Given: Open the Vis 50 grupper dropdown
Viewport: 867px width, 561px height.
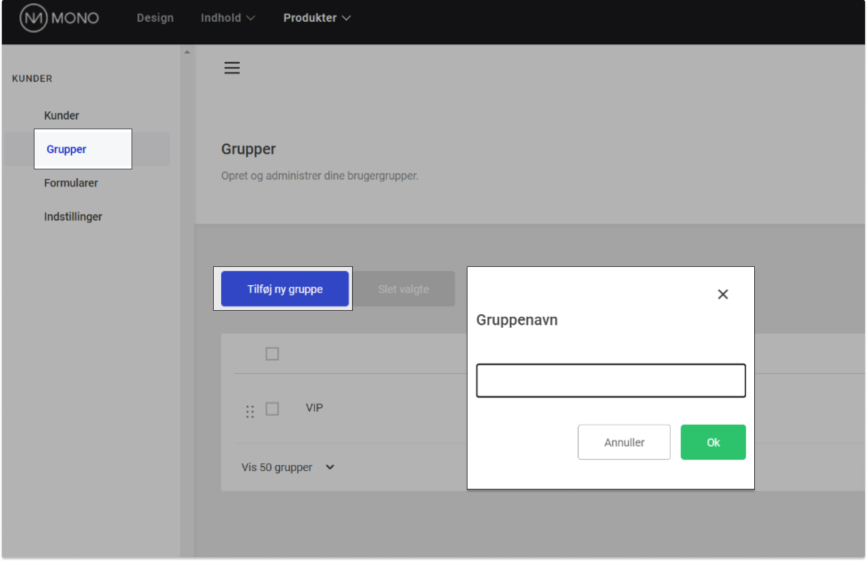Looking at the screenshot, I should [x=288, y=467].
